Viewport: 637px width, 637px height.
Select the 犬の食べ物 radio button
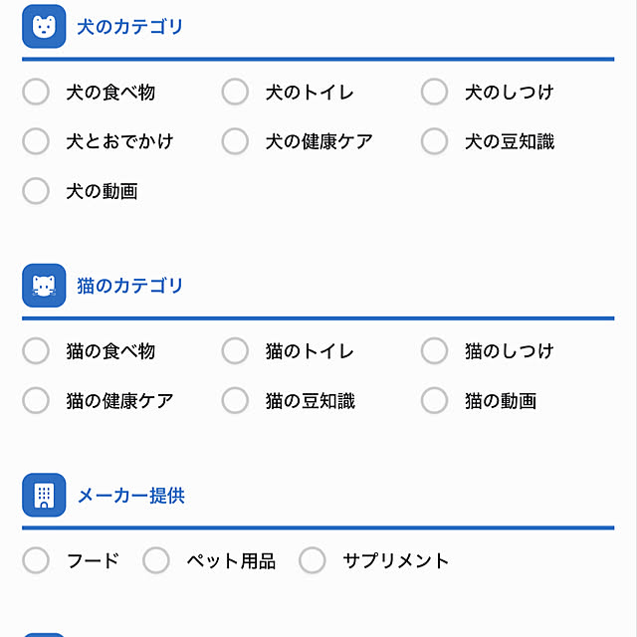pos(36,93)
